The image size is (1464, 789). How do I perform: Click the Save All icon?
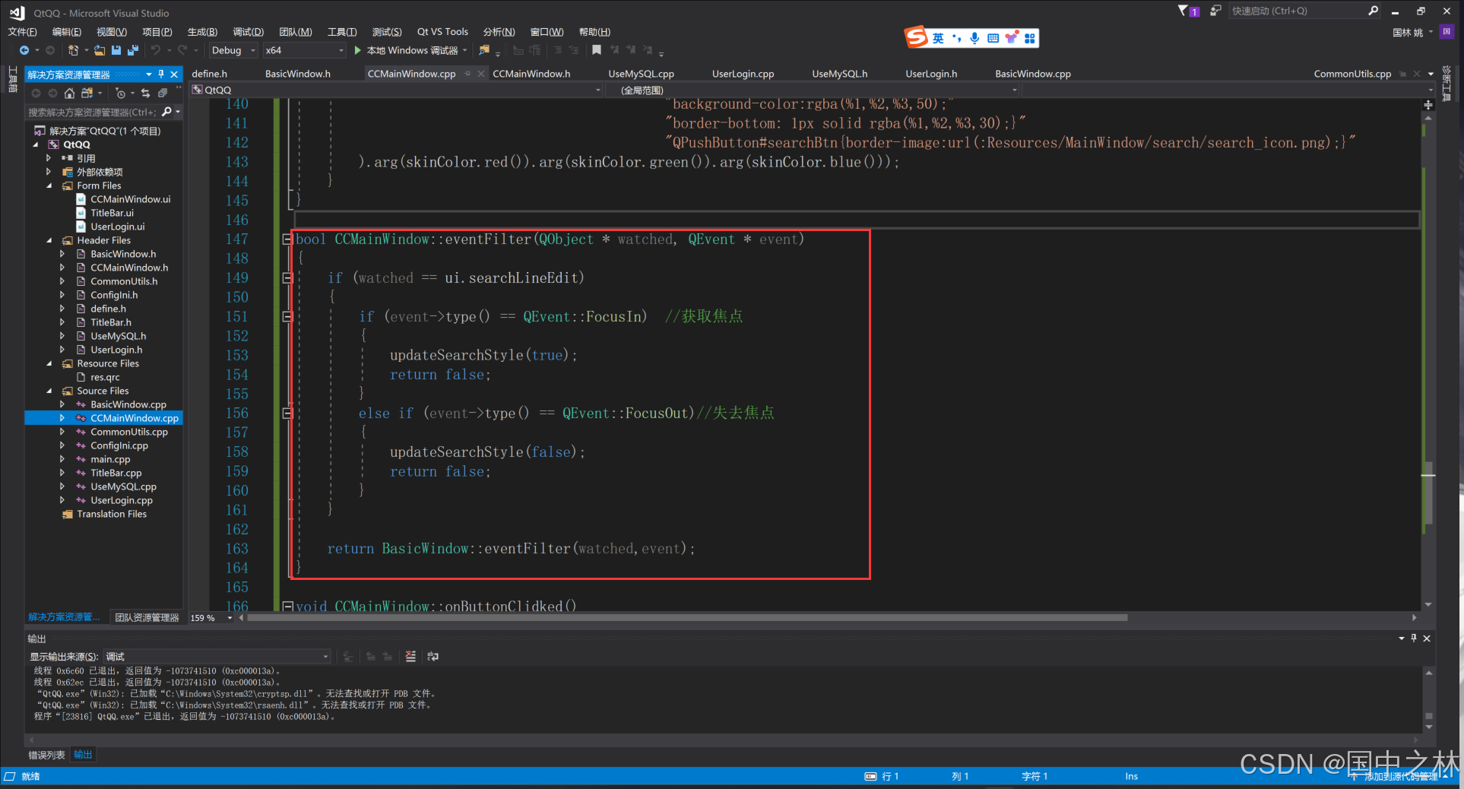133,50
